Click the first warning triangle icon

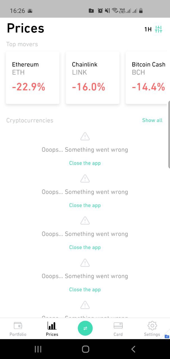85,137
